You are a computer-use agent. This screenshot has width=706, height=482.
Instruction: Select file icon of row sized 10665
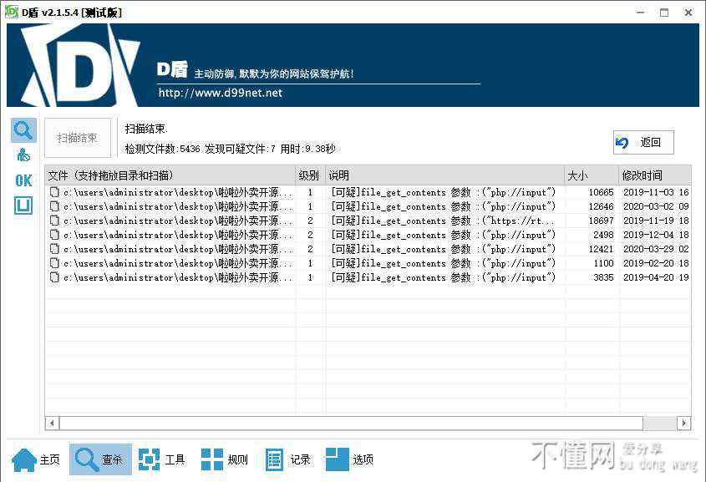click(54, 192)
